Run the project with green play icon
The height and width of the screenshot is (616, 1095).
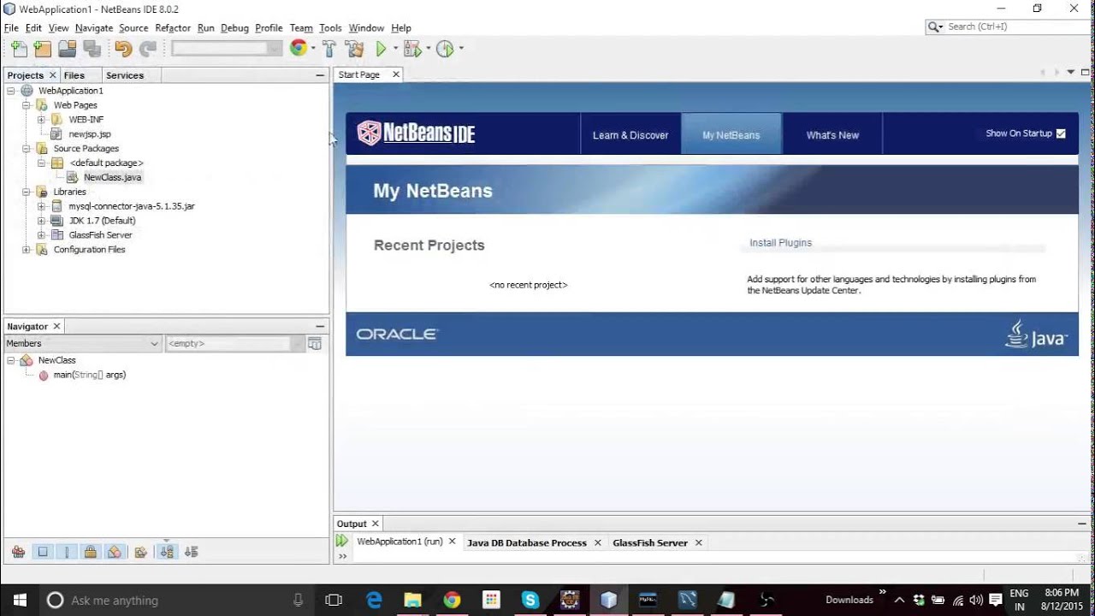[x=382, y=49]
